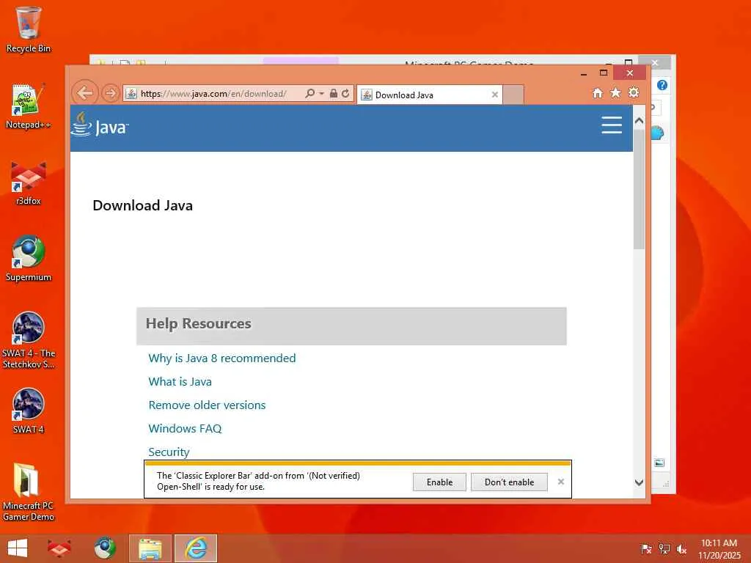Click the Java page icon in address bar
Image resolution: width=751 pixels, height=563 pixels.
click(x=131, y=94)
